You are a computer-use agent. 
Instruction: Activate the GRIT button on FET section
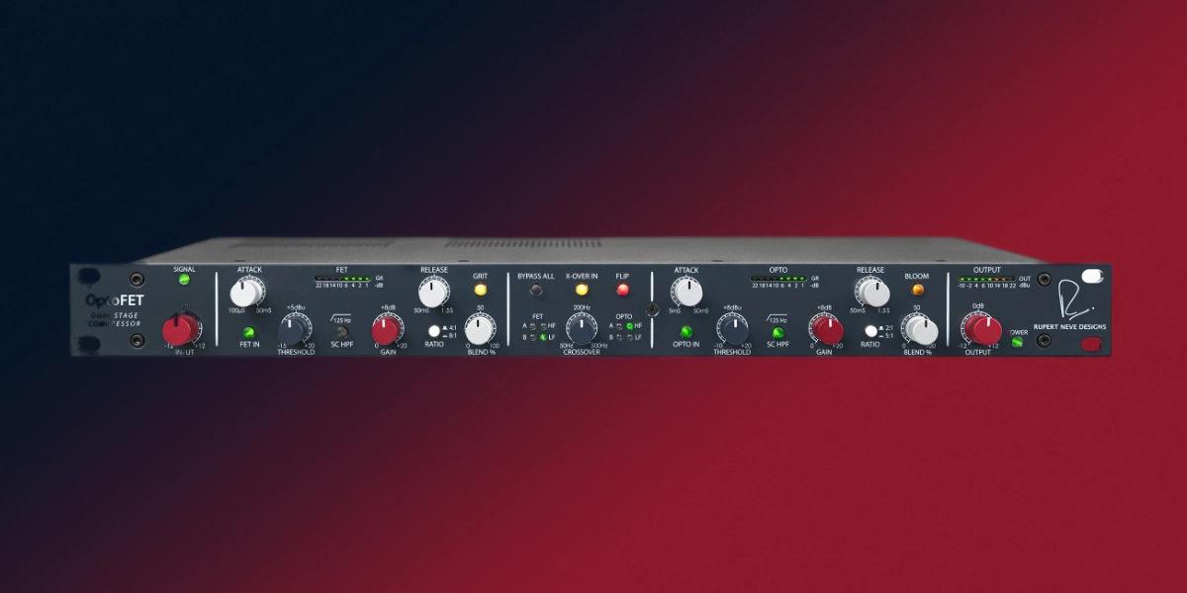[482, 291]
